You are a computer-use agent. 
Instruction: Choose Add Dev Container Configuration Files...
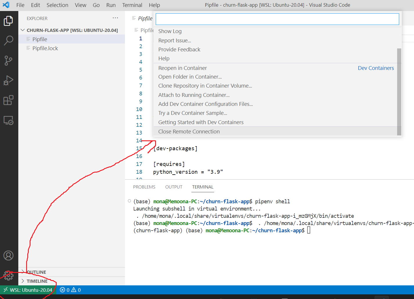275,104
